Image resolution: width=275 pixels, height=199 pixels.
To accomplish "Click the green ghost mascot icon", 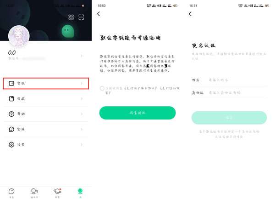I will (67, 31).
